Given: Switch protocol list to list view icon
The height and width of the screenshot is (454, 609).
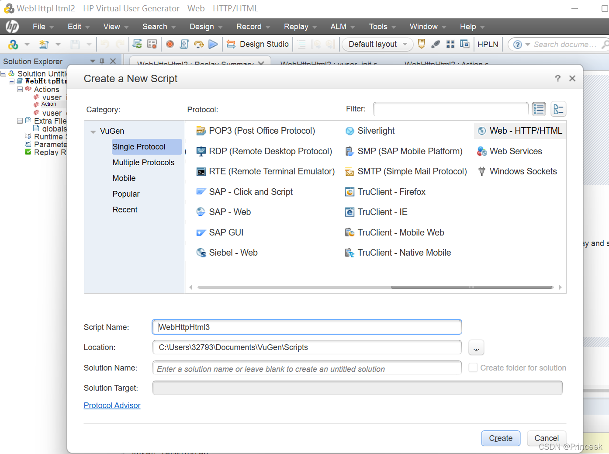Looking at the screenshot, I should point(539,109).
